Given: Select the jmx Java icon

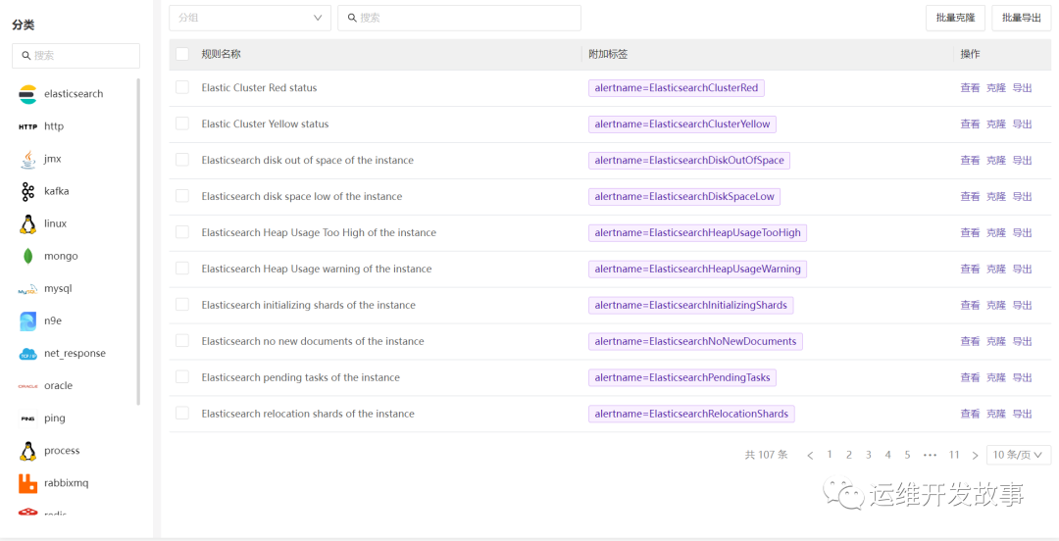Looking at the screenshot, I should (27, 159).
